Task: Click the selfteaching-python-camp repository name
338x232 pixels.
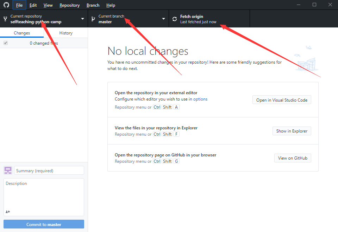Action: [36, 22]
